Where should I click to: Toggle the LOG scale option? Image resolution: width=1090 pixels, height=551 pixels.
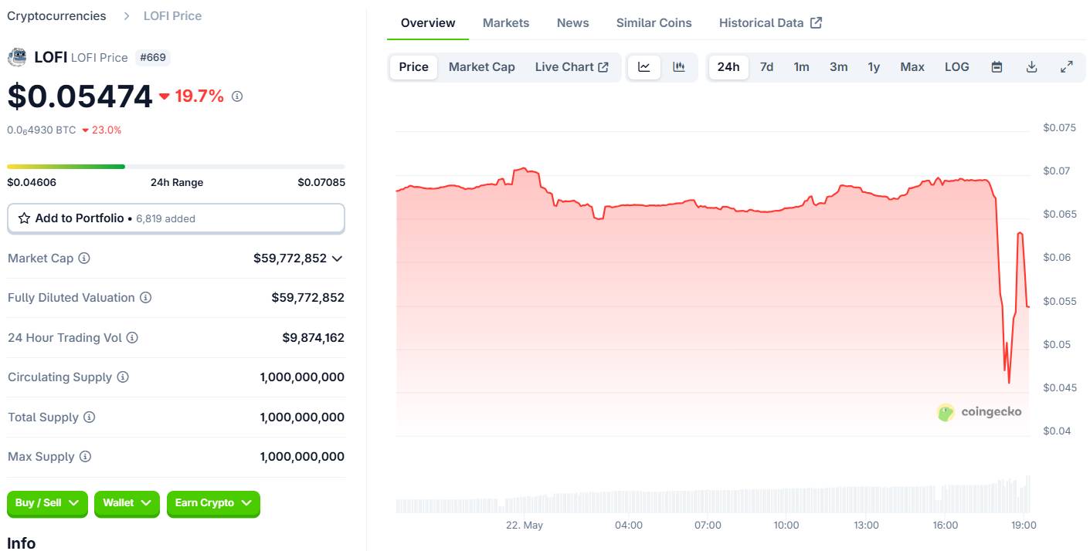tap(956, 67)
